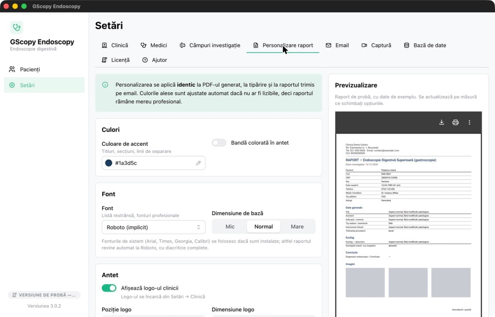Open the Licență tab
This screenshot has height=317, width=495.
(116, 60)
